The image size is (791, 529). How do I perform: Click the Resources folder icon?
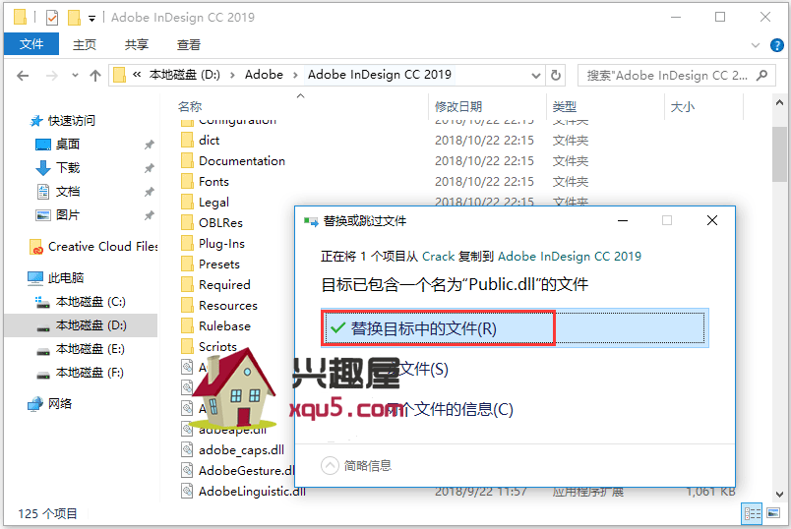[x=187, y=305]
